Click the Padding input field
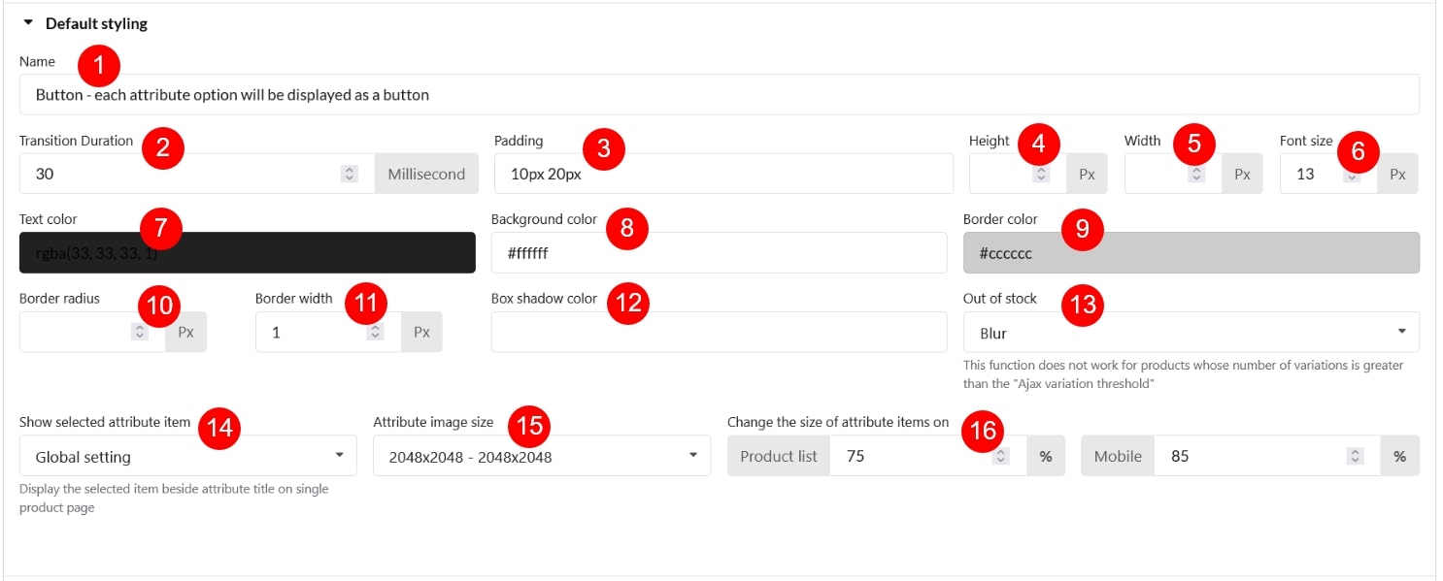This screenshot has width=1443, height=581. click(x=722, y=175)
